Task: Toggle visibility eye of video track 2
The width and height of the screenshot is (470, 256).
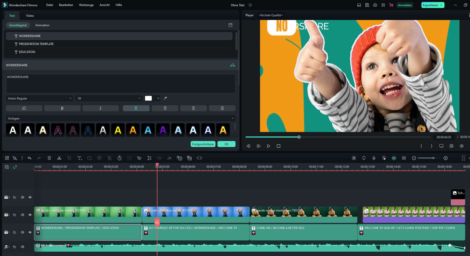Action: [x=30, y=215]
